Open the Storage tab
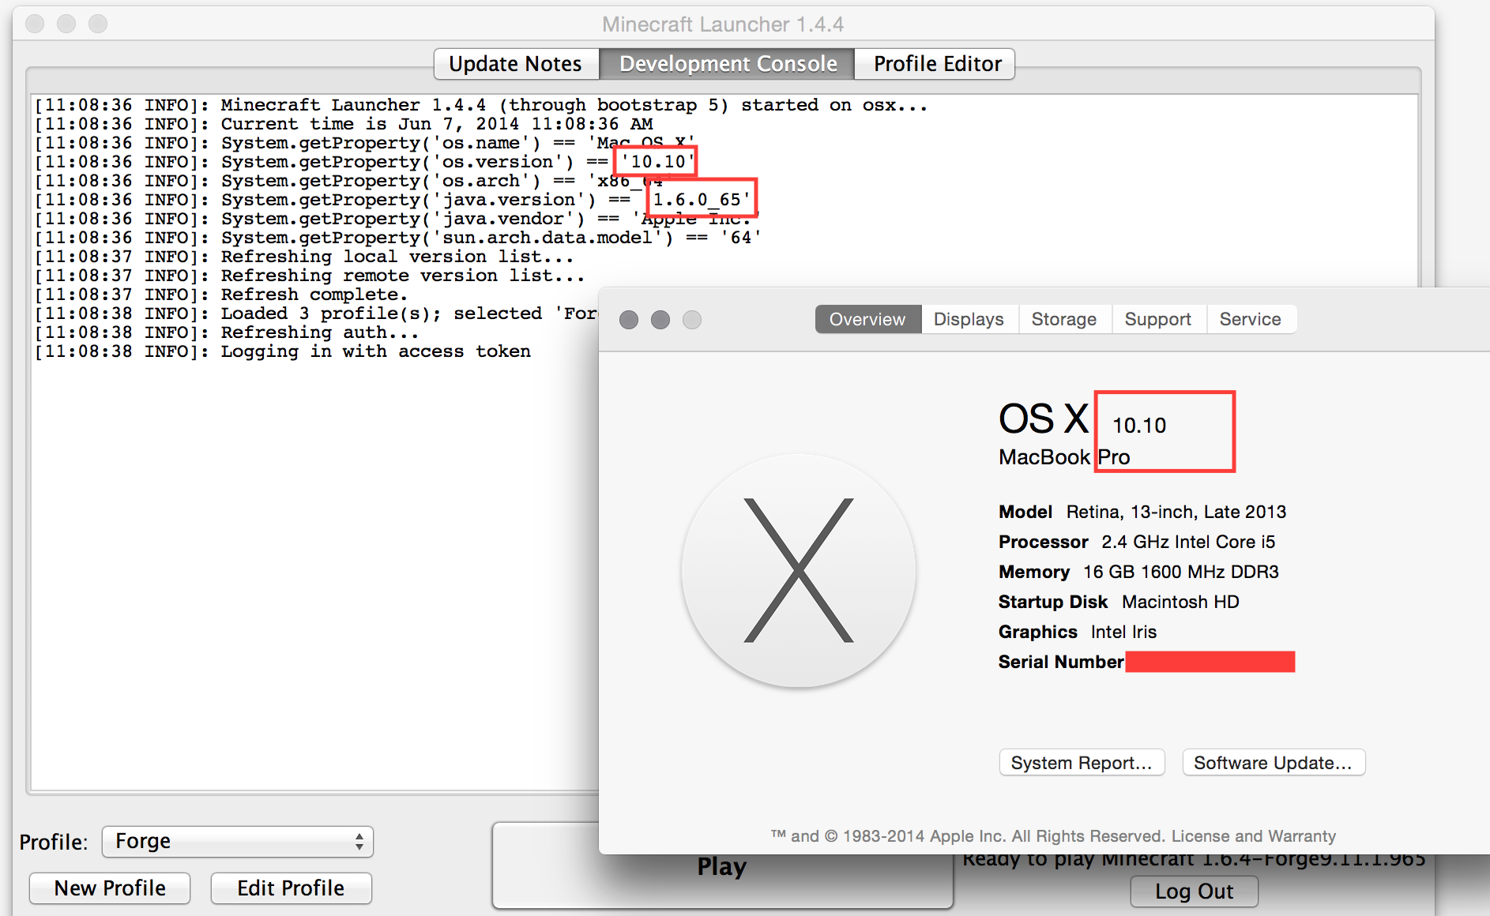The width and height of the screenshot is (1490, 916). pyautogui.click(x=1064, y=319)
